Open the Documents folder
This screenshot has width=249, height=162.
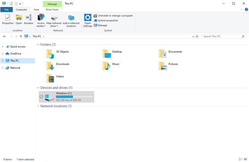[170, 54]
